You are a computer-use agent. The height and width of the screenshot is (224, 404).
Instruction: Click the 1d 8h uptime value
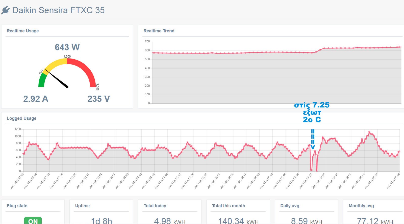pyautogui.click(x=102, y=221)
